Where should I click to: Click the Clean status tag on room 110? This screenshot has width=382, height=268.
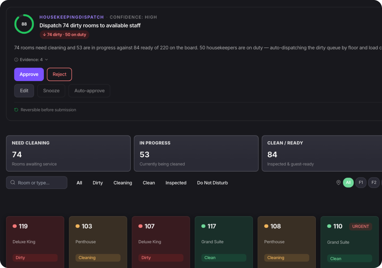[350, 259]
